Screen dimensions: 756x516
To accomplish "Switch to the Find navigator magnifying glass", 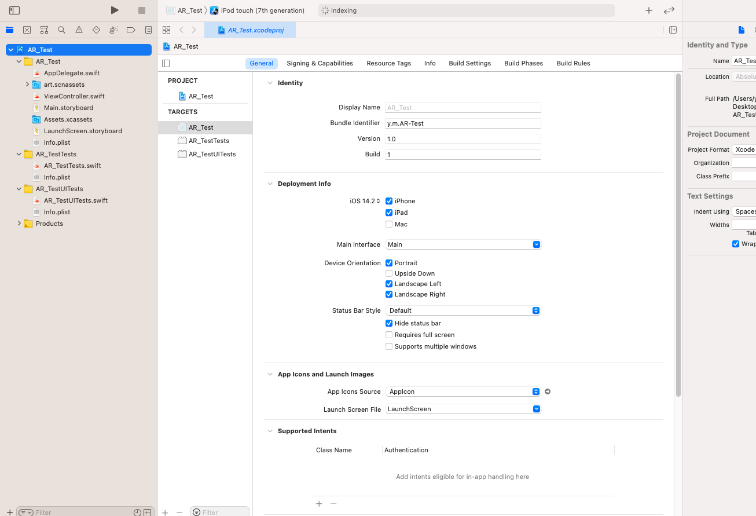I will [61, 29].
